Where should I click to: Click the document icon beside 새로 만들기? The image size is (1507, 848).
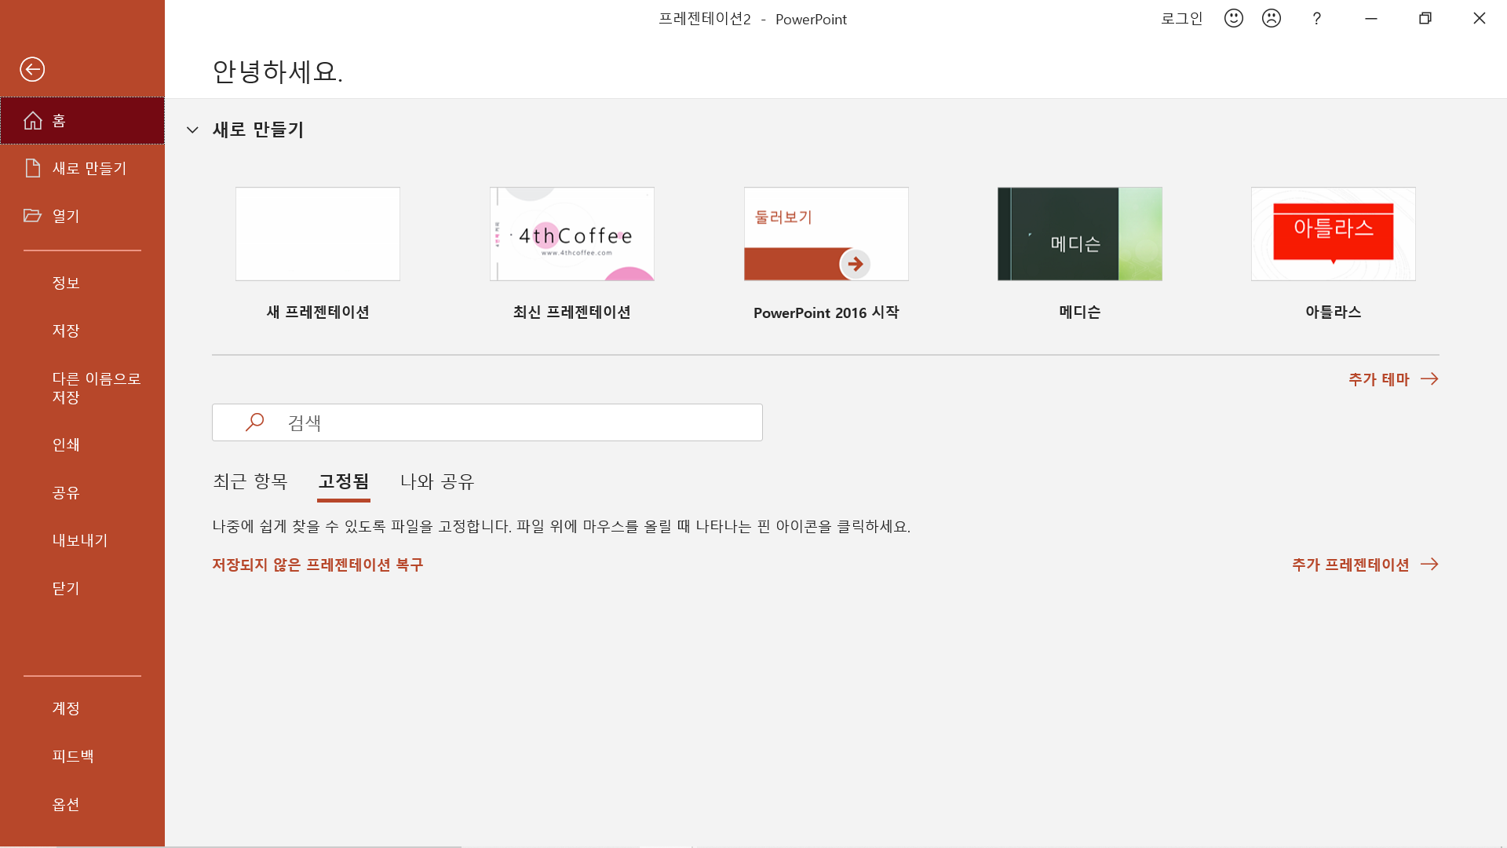click(x=32, y=168)
